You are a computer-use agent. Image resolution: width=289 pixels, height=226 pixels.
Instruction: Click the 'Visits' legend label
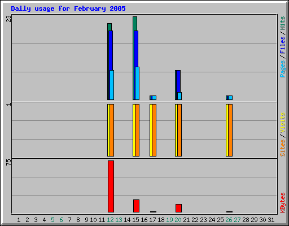pos(282,123)
